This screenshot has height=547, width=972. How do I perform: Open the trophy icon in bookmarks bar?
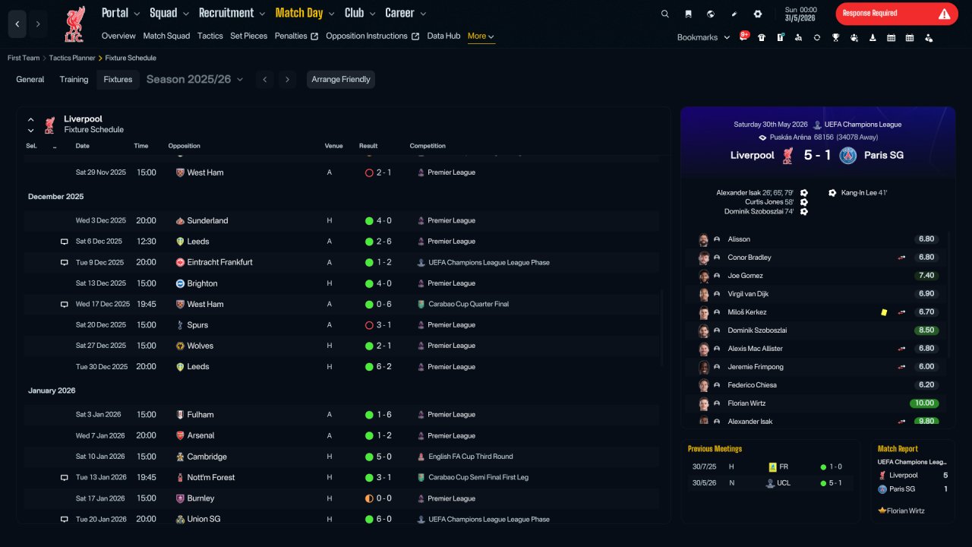pyautogui.click(x=835, y=37)
